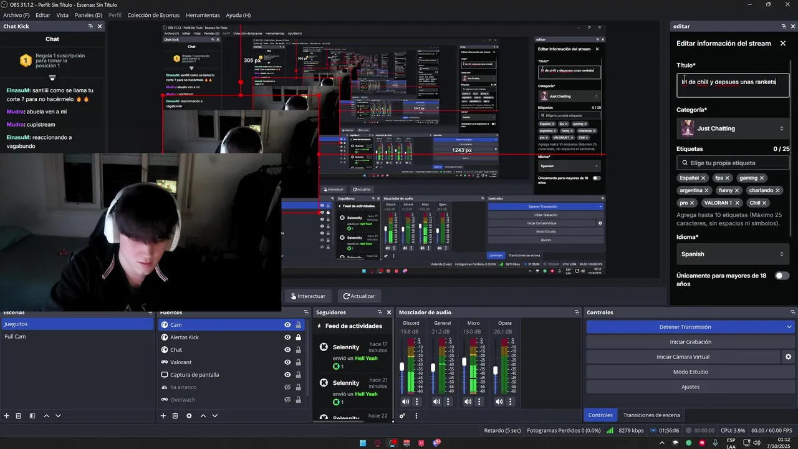Click the Opera volume fader
Viewport: 798px width, 449px height.
coord(496,370)
